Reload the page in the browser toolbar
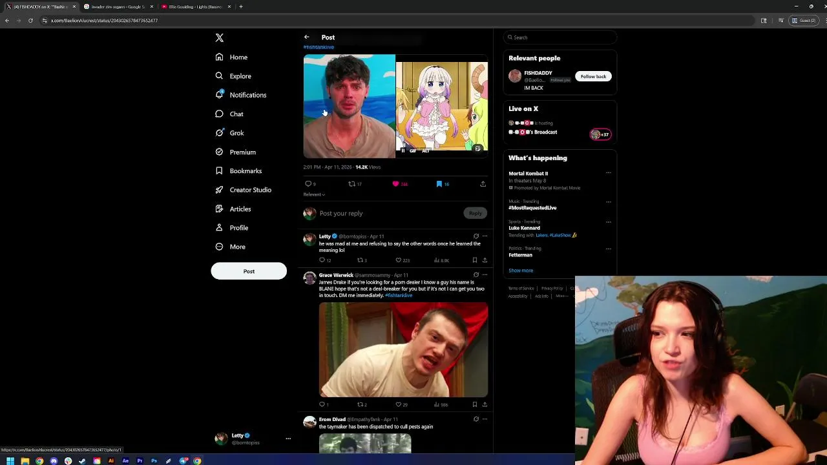The image size is (827, 465). pos(30,21)
